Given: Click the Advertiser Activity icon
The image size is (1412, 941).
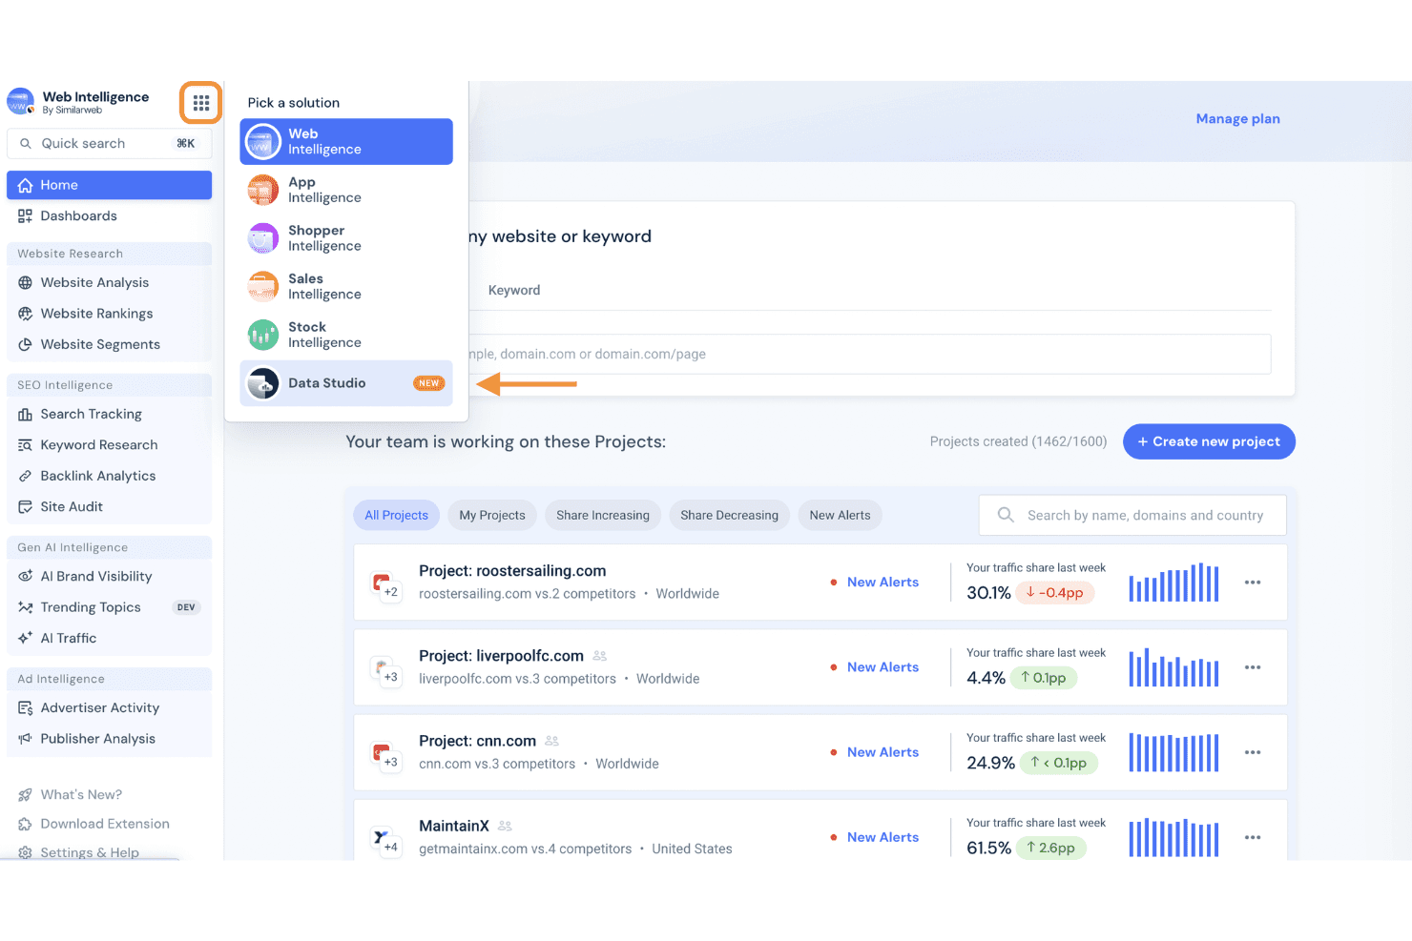Looking at the screenshot, I should tap(26, 708).
